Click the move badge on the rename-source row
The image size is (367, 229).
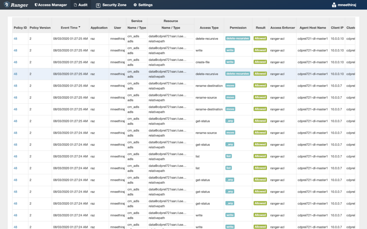click(230, 97)
